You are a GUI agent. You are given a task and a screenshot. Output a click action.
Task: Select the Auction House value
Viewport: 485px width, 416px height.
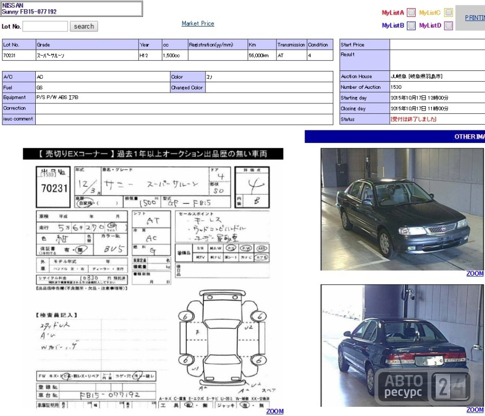click(x=416, y=76)
